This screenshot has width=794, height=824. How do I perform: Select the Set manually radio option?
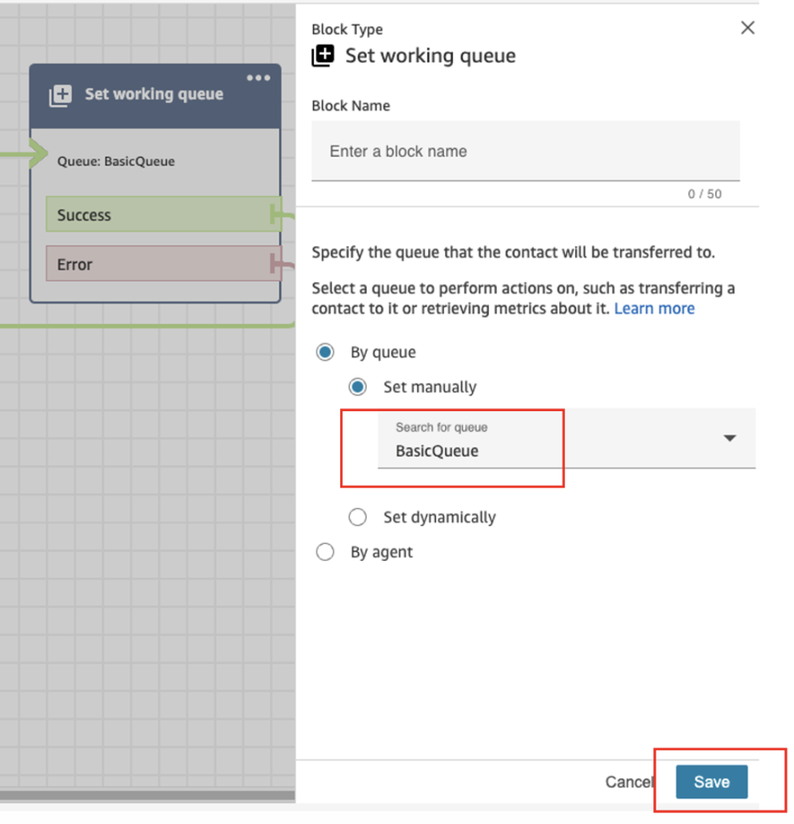(358, 387)
